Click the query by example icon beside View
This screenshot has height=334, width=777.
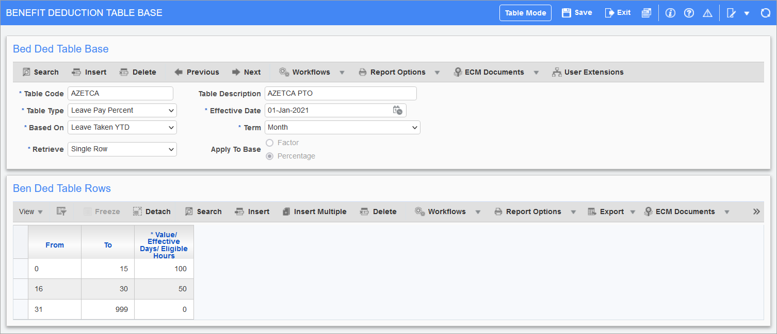pos(61,212)
